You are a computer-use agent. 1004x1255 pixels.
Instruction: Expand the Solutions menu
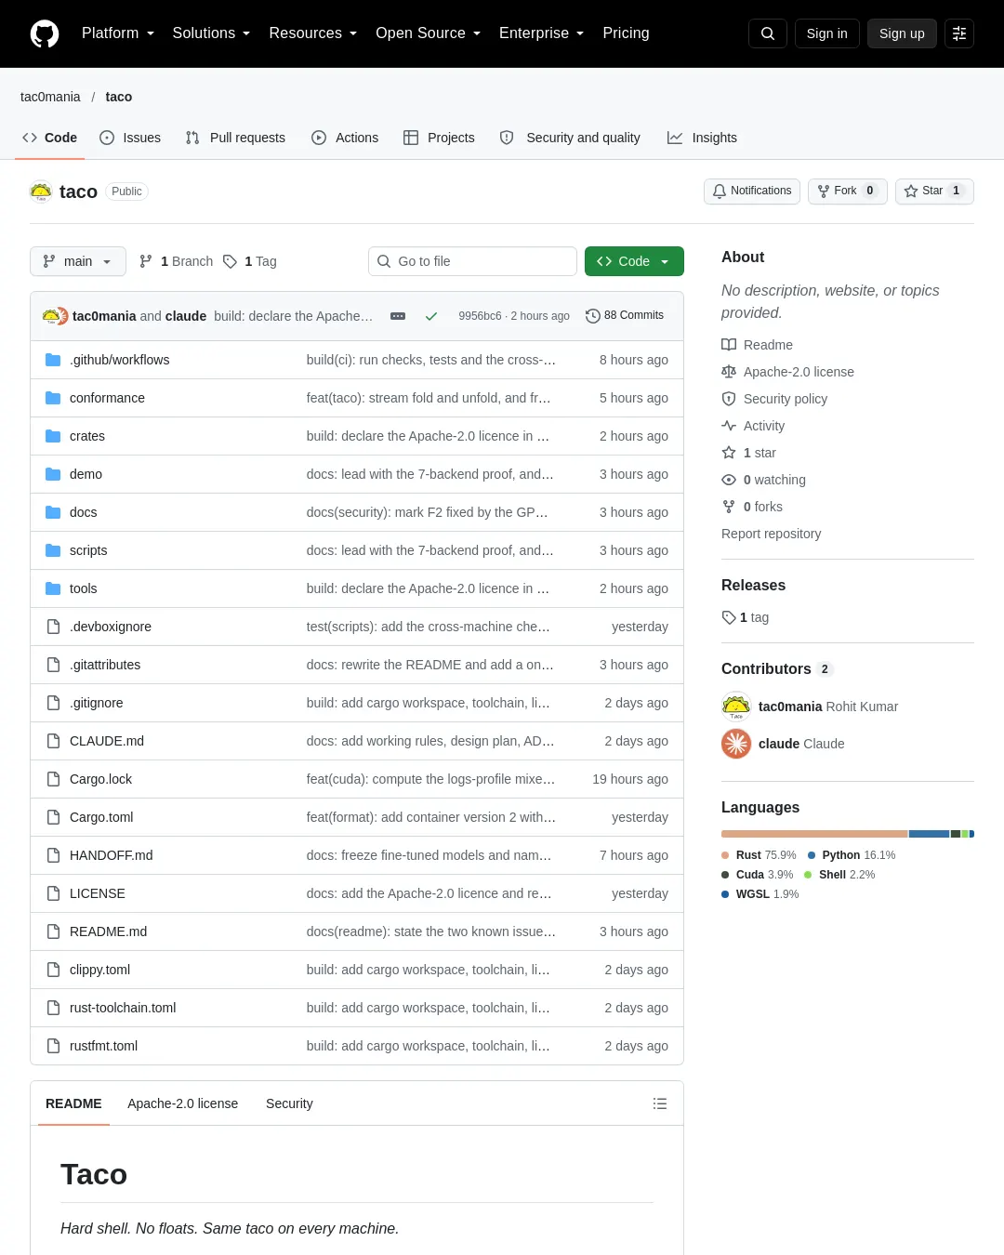tap(211, 33)
